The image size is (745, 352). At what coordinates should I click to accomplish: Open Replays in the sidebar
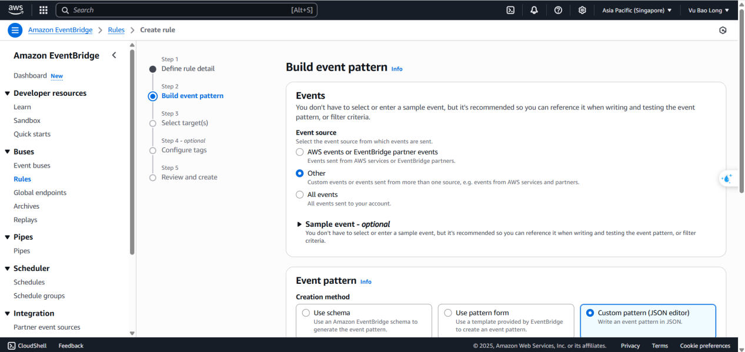pyautogui.click(x=25, y=220)
